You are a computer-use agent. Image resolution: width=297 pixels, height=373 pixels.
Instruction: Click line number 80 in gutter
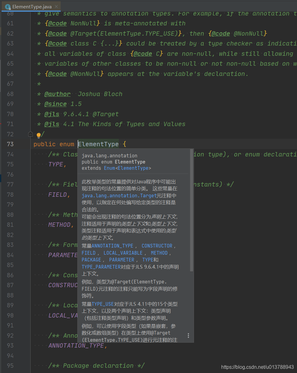point(10,215)
